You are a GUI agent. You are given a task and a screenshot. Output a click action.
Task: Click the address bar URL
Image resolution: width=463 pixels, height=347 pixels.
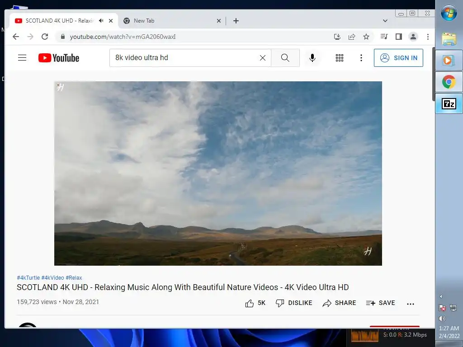coord(123,37)
